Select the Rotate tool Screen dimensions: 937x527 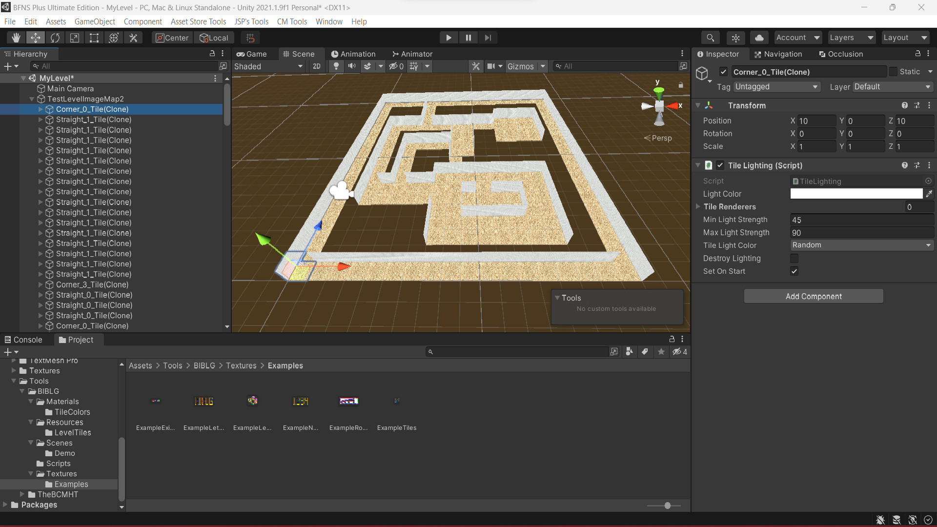[x=55, y=38]
